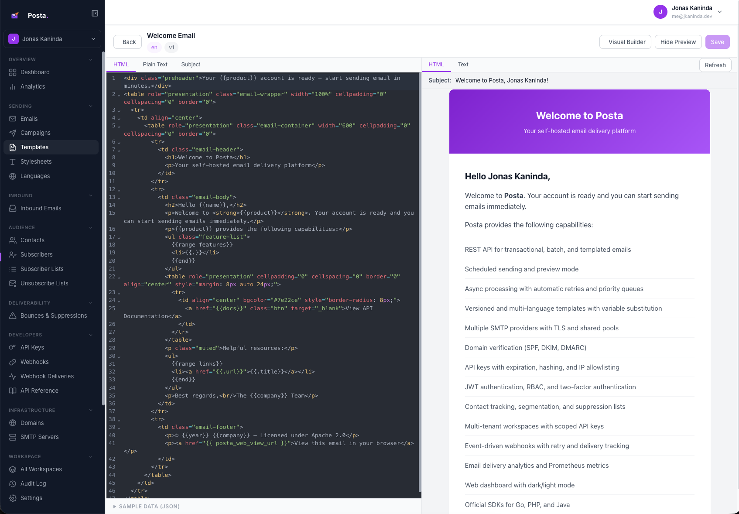Collapse the sidebar panel icon

(95, 14)
